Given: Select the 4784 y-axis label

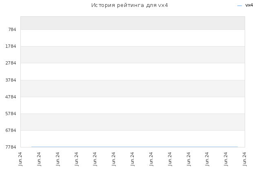Looking at the screenshot, I should pyautogui.click(x=11, y=97).
